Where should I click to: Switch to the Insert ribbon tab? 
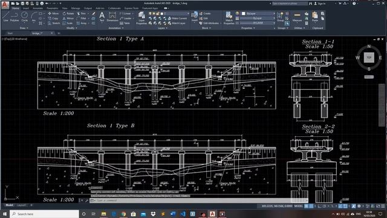coord(25,8)
